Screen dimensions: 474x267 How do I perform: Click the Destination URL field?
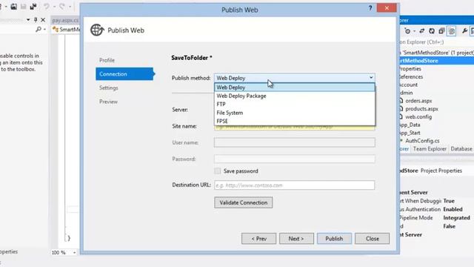click(295, 185)
